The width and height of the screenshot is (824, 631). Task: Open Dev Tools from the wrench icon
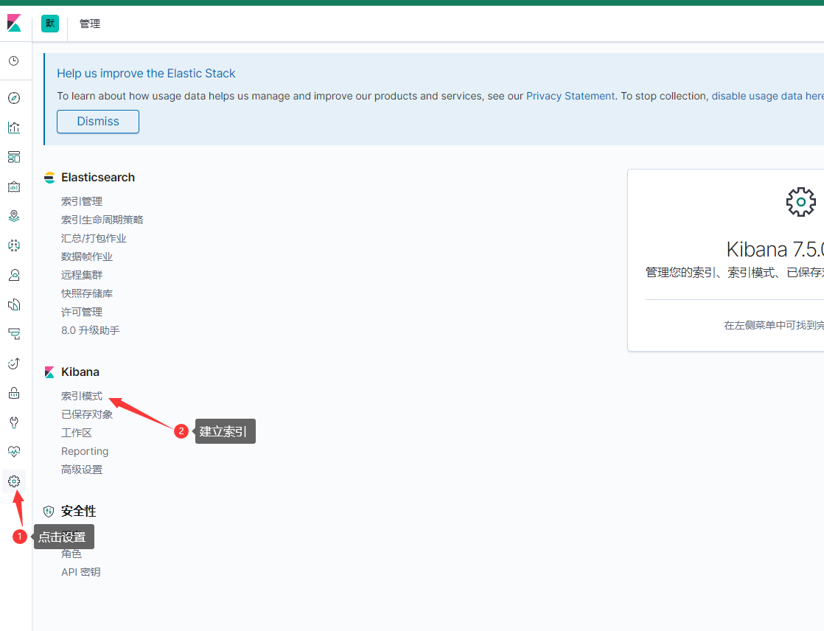point(14,422)
